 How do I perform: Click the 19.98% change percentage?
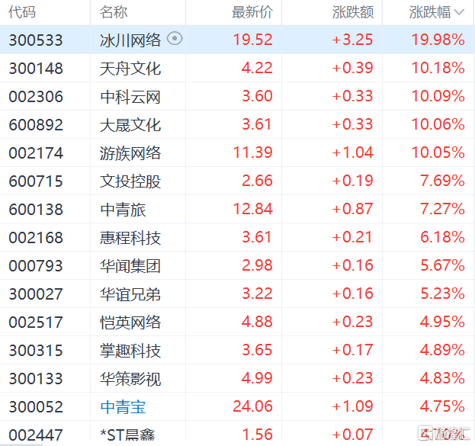point(438,40)
